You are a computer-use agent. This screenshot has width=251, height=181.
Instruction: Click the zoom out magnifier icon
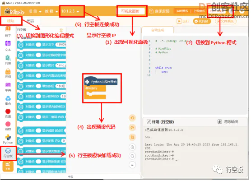point(132,156)
